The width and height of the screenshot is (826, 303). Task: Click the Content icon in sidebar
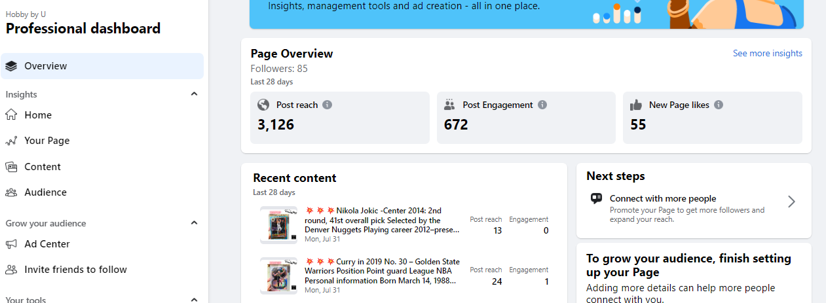(10, 167)
